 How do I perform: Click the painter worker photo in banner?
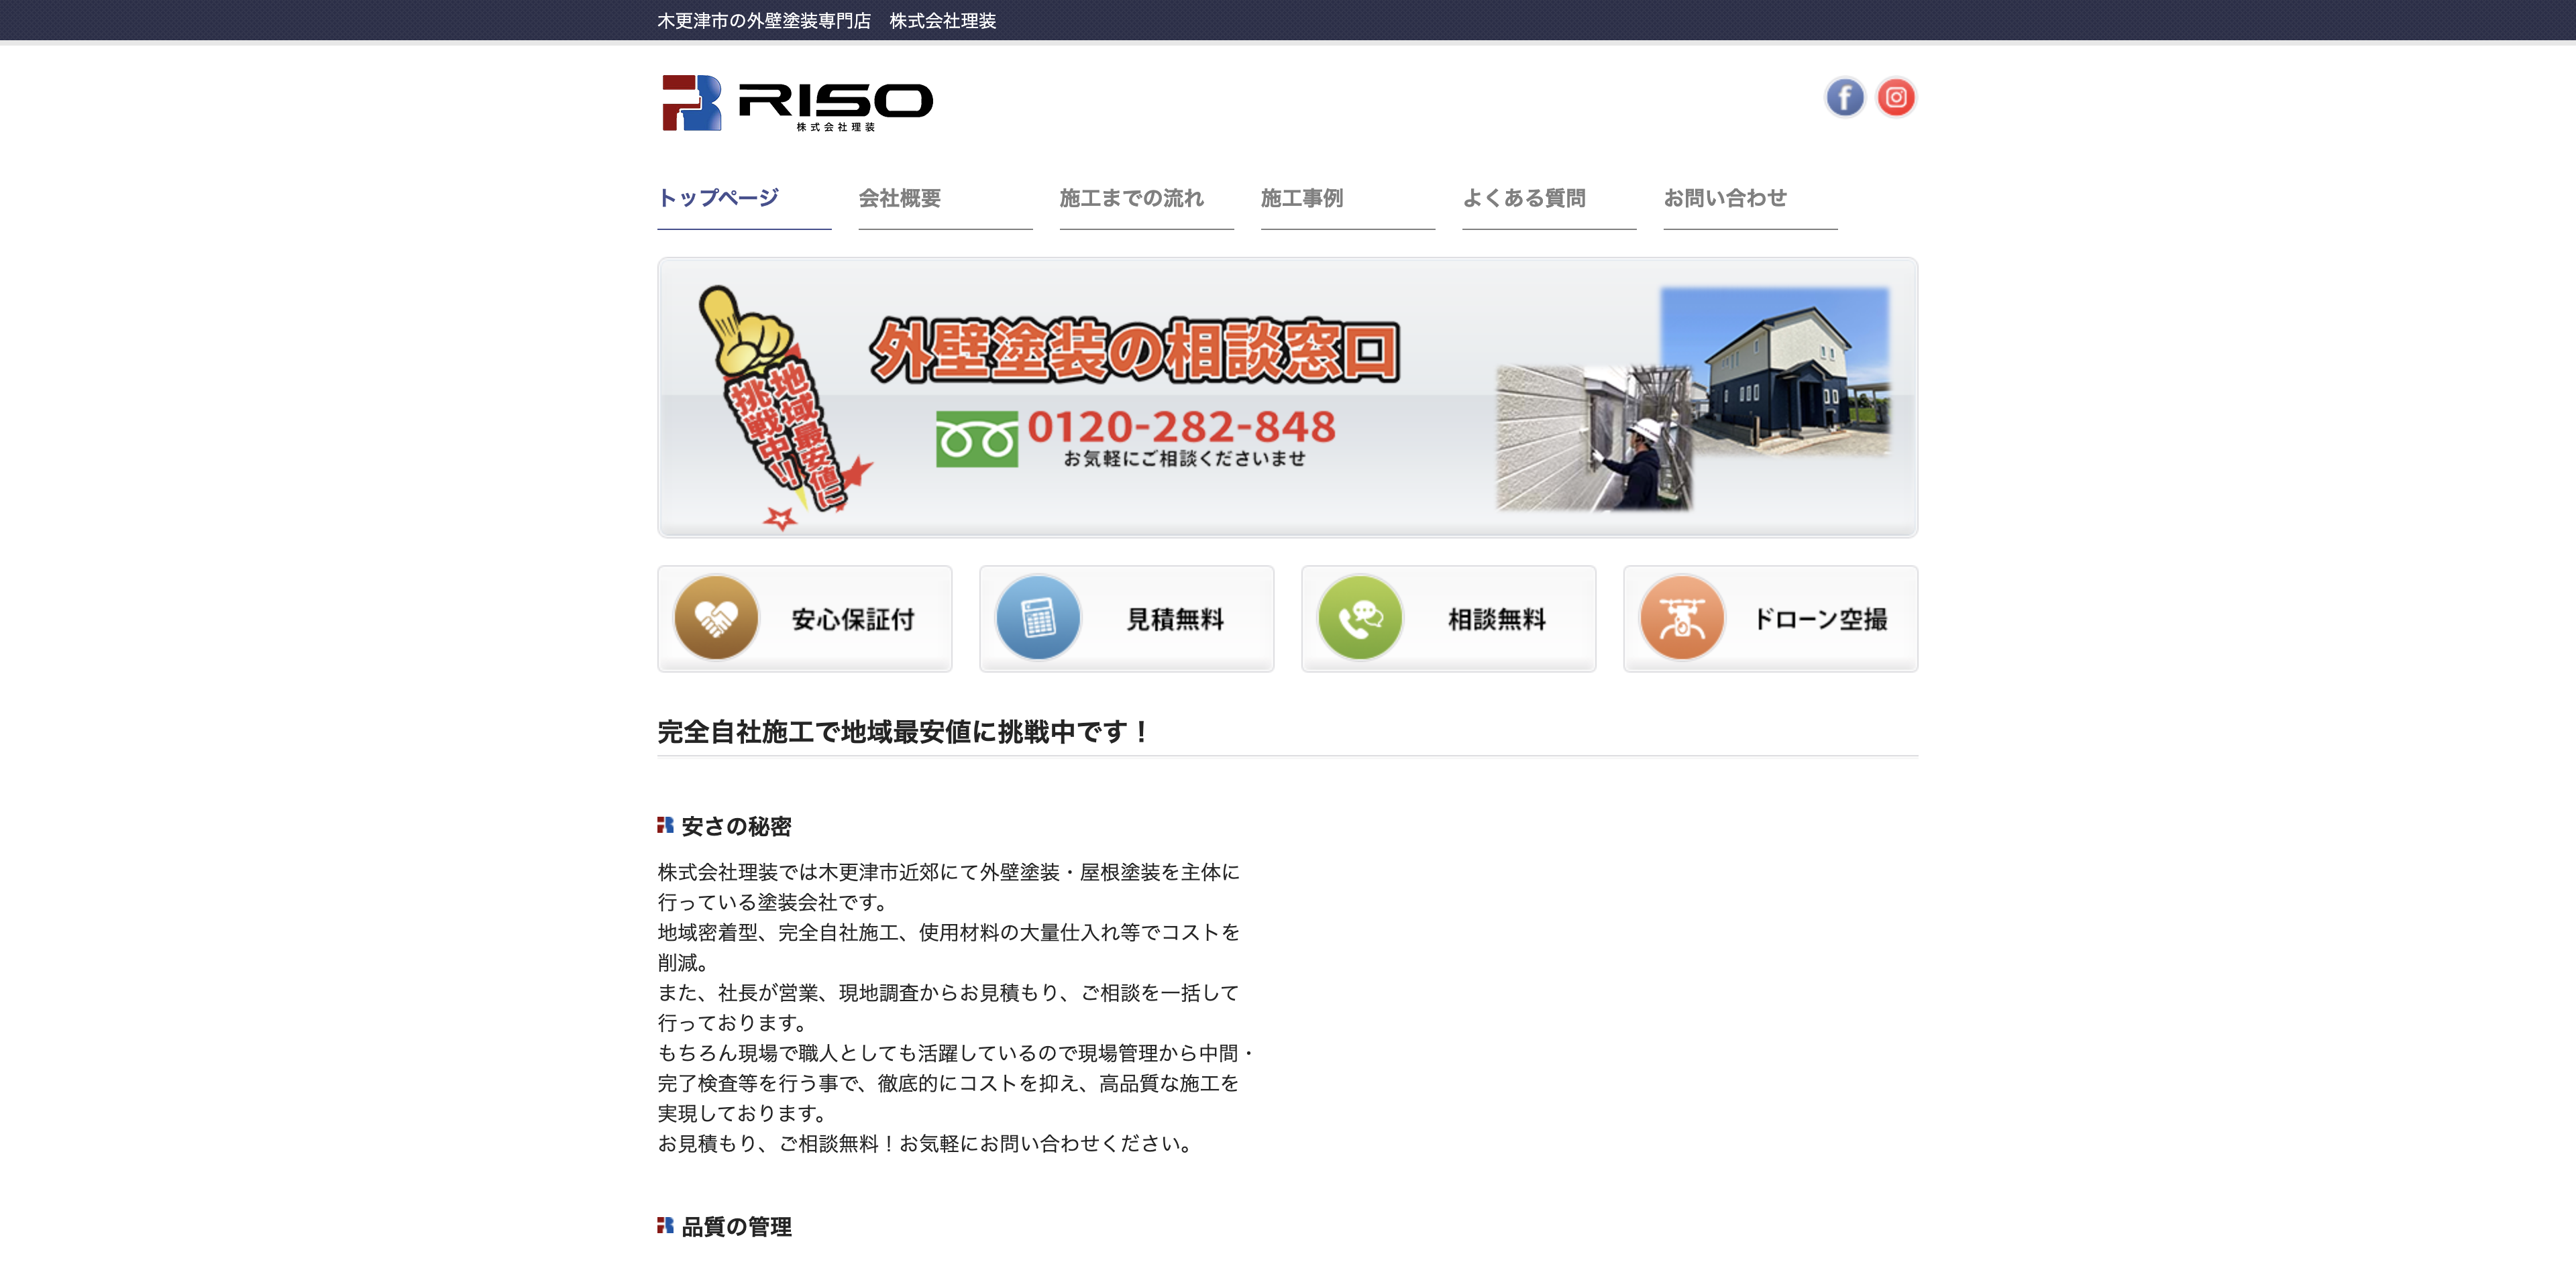click(1594, 438)
